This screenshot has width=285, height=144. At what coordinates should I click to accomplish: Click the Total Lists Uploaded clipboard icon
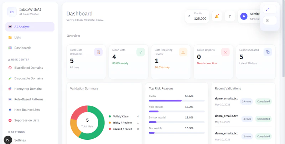click(x=98, y=52)
